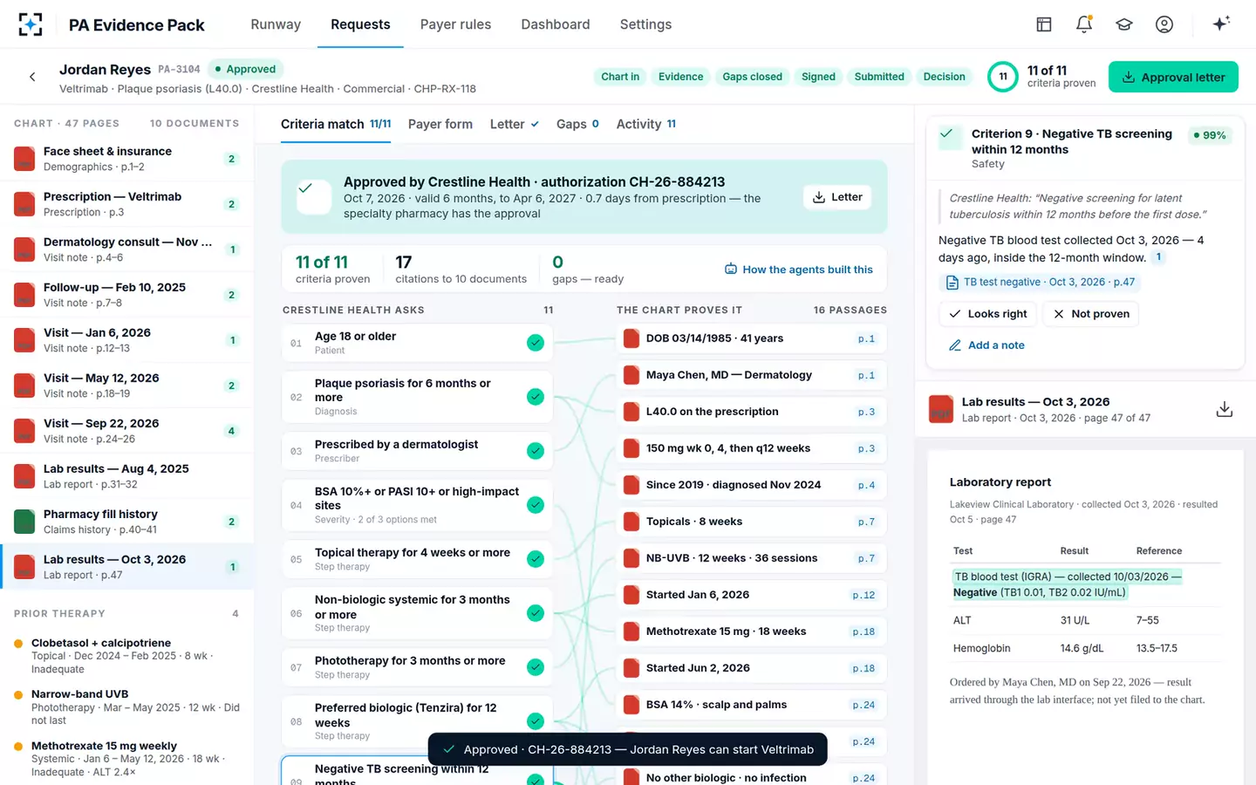This screenshot has width=1256, height=785.
Task: Open the user profile icon
Action: point(1164,24)
